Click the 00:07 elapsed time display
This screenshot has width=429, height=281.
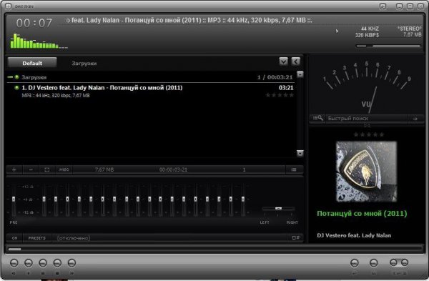tap(34, 24)
